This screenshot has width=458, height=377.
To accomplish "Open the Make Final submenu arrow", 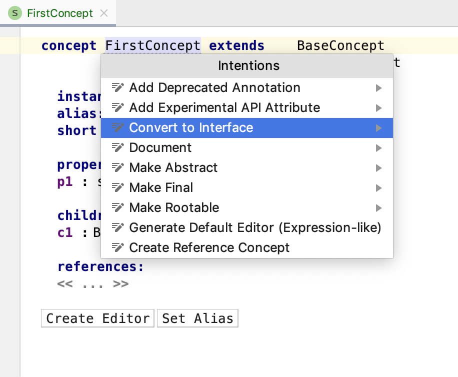I will pos(378,188).
